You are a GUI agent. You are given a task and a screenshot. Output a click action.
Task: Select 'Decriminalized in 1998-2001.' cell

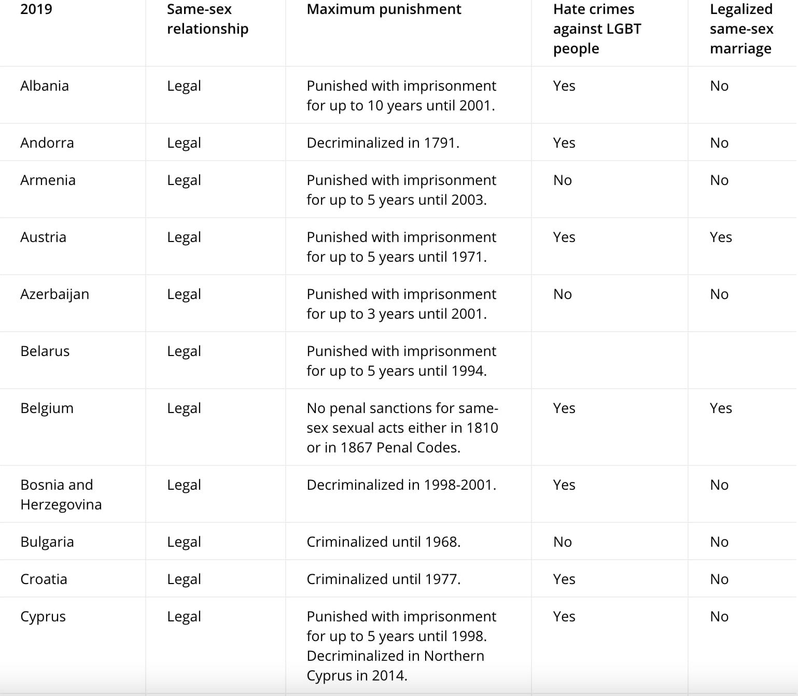point(401,485)
